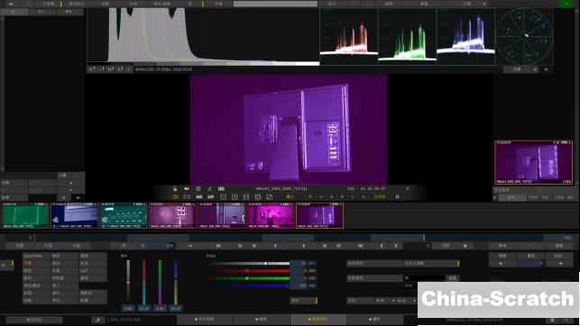Select the first tab in top-left panel
The width and height of the screenshot is (580, 326).
14,12
